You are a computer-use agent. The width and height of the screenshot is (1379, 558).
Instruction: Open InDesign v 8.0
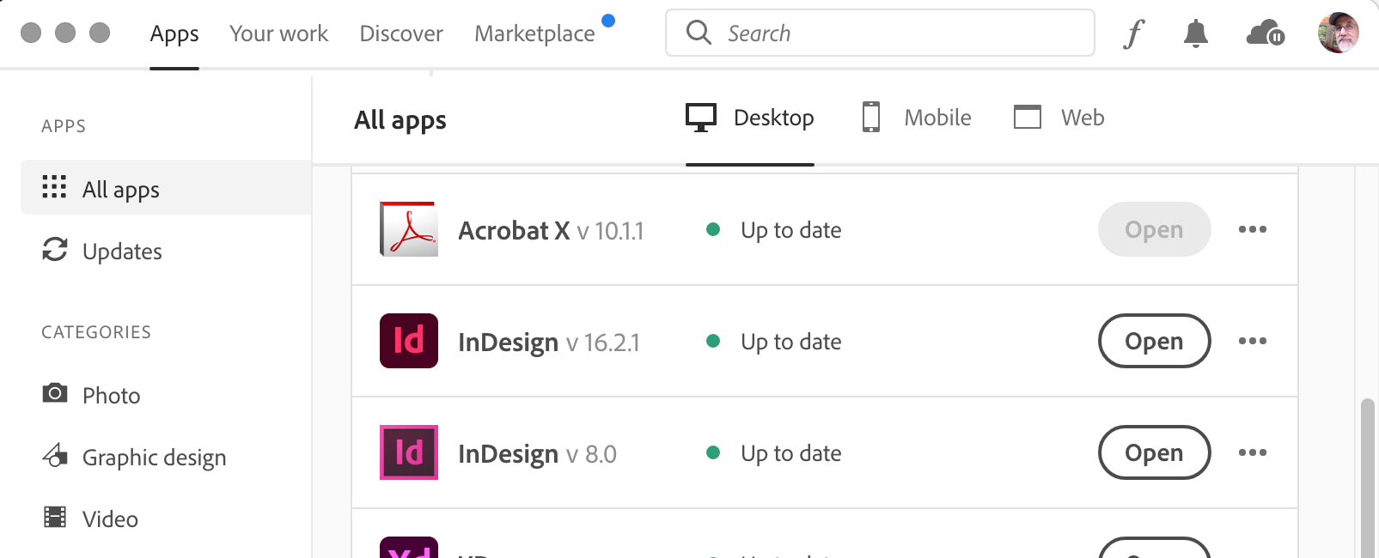[1154, 452]
